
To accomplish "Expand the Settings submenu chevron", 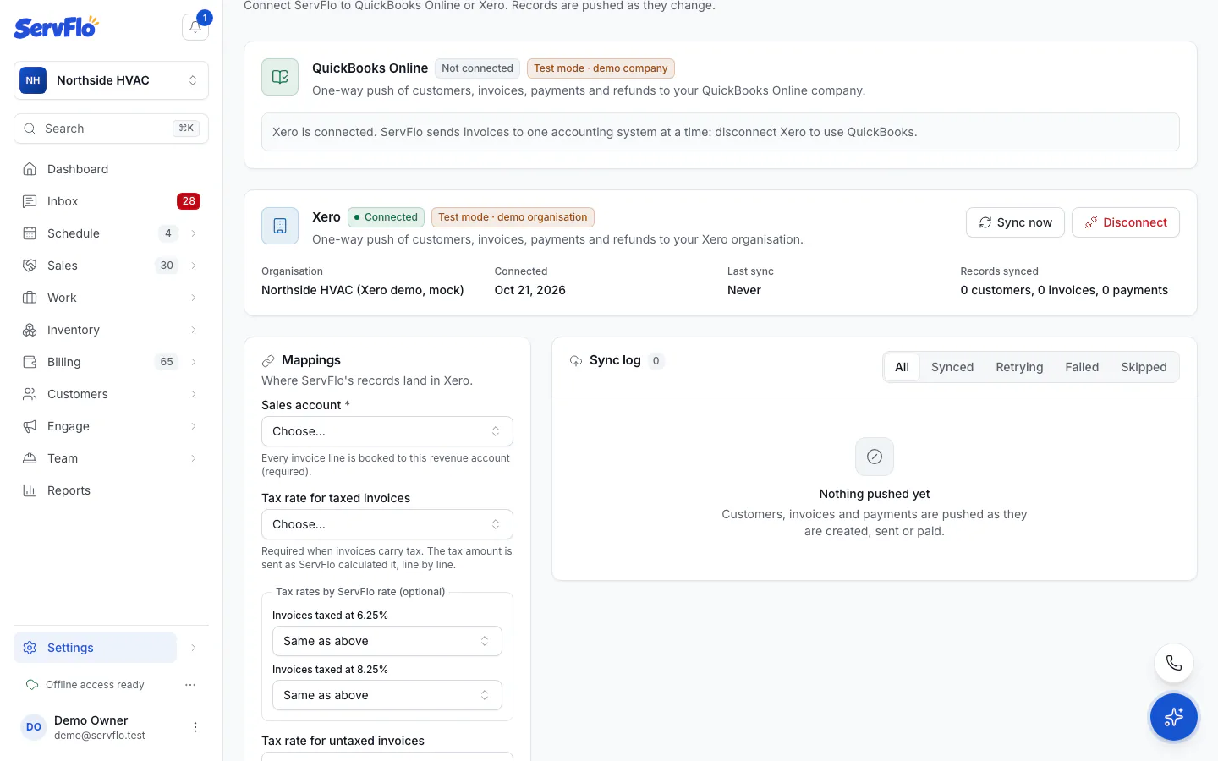I will coord(194,648).
